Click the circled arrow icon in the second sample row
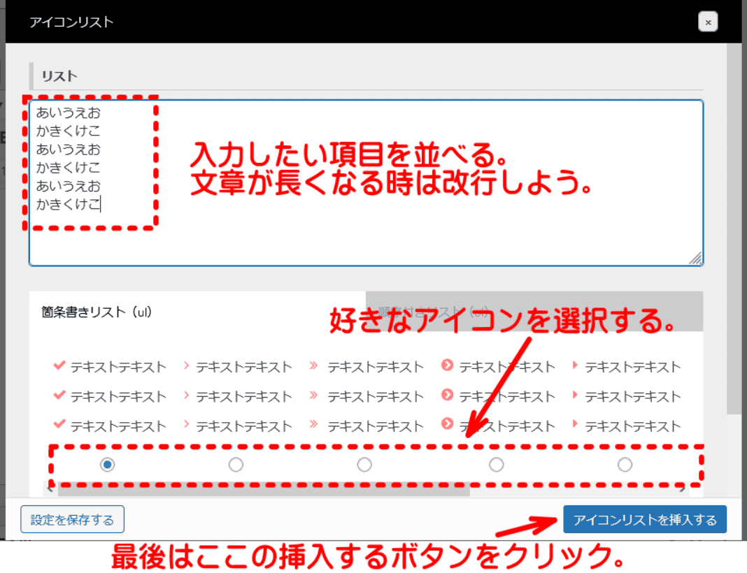 tap(448, 396)
